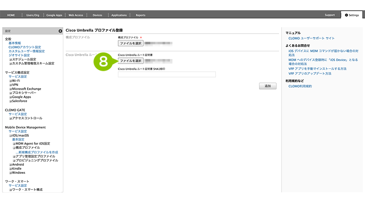Viewport: 365px width, 205px height.
Task: Open FAQ about 「iOS Device」となる場合の対処法
Action: [323, 62]
